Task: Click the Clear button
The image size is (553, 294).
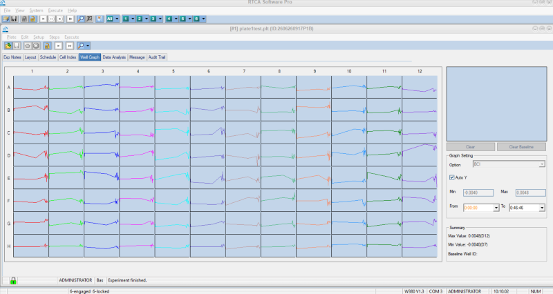Action: point(471,147)
